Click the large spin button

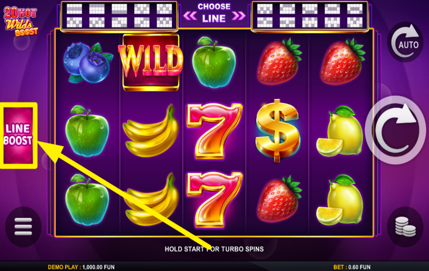tap(396, 130)
